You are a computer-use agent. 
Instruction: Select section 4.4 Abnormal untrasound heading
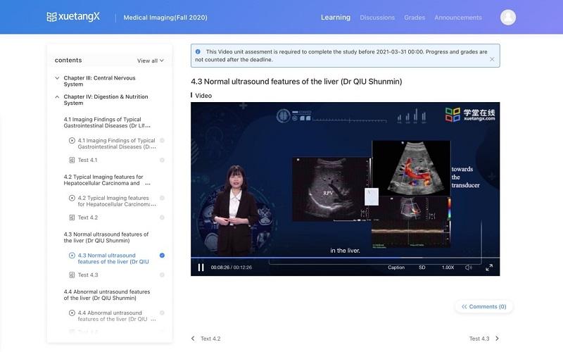107,295
